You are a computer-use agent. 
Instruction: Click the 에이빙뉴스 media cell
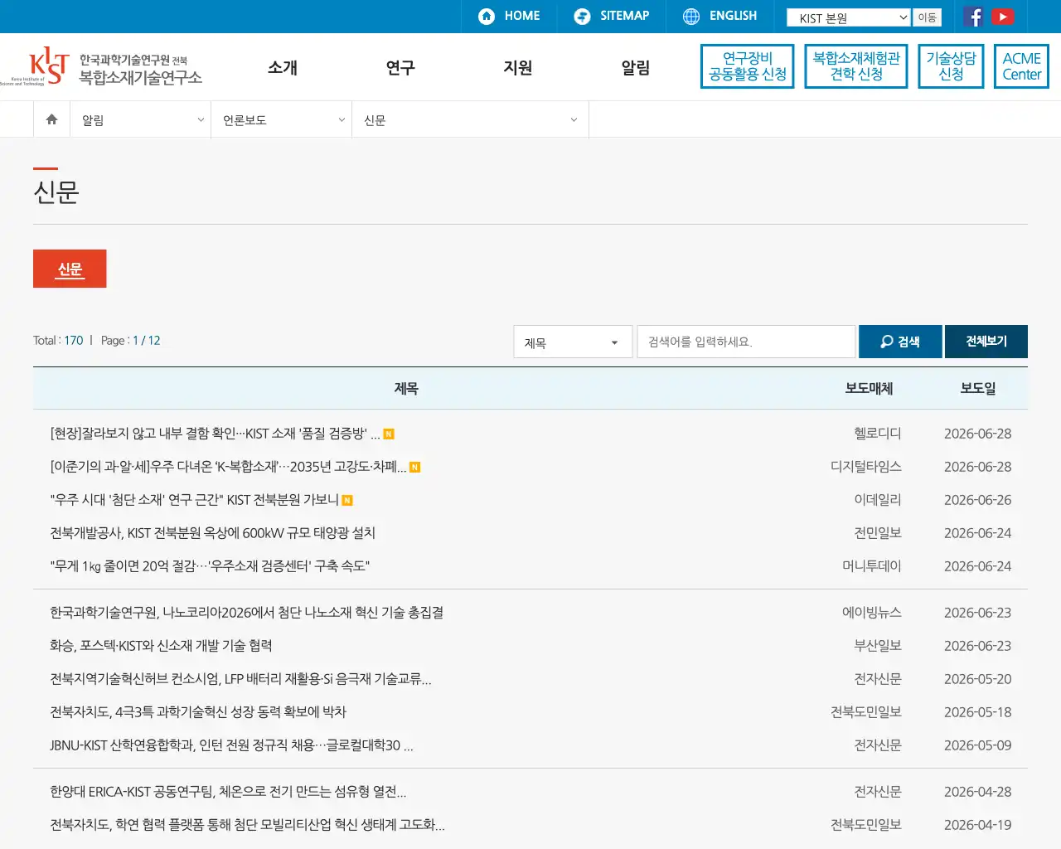coord(872,613)
